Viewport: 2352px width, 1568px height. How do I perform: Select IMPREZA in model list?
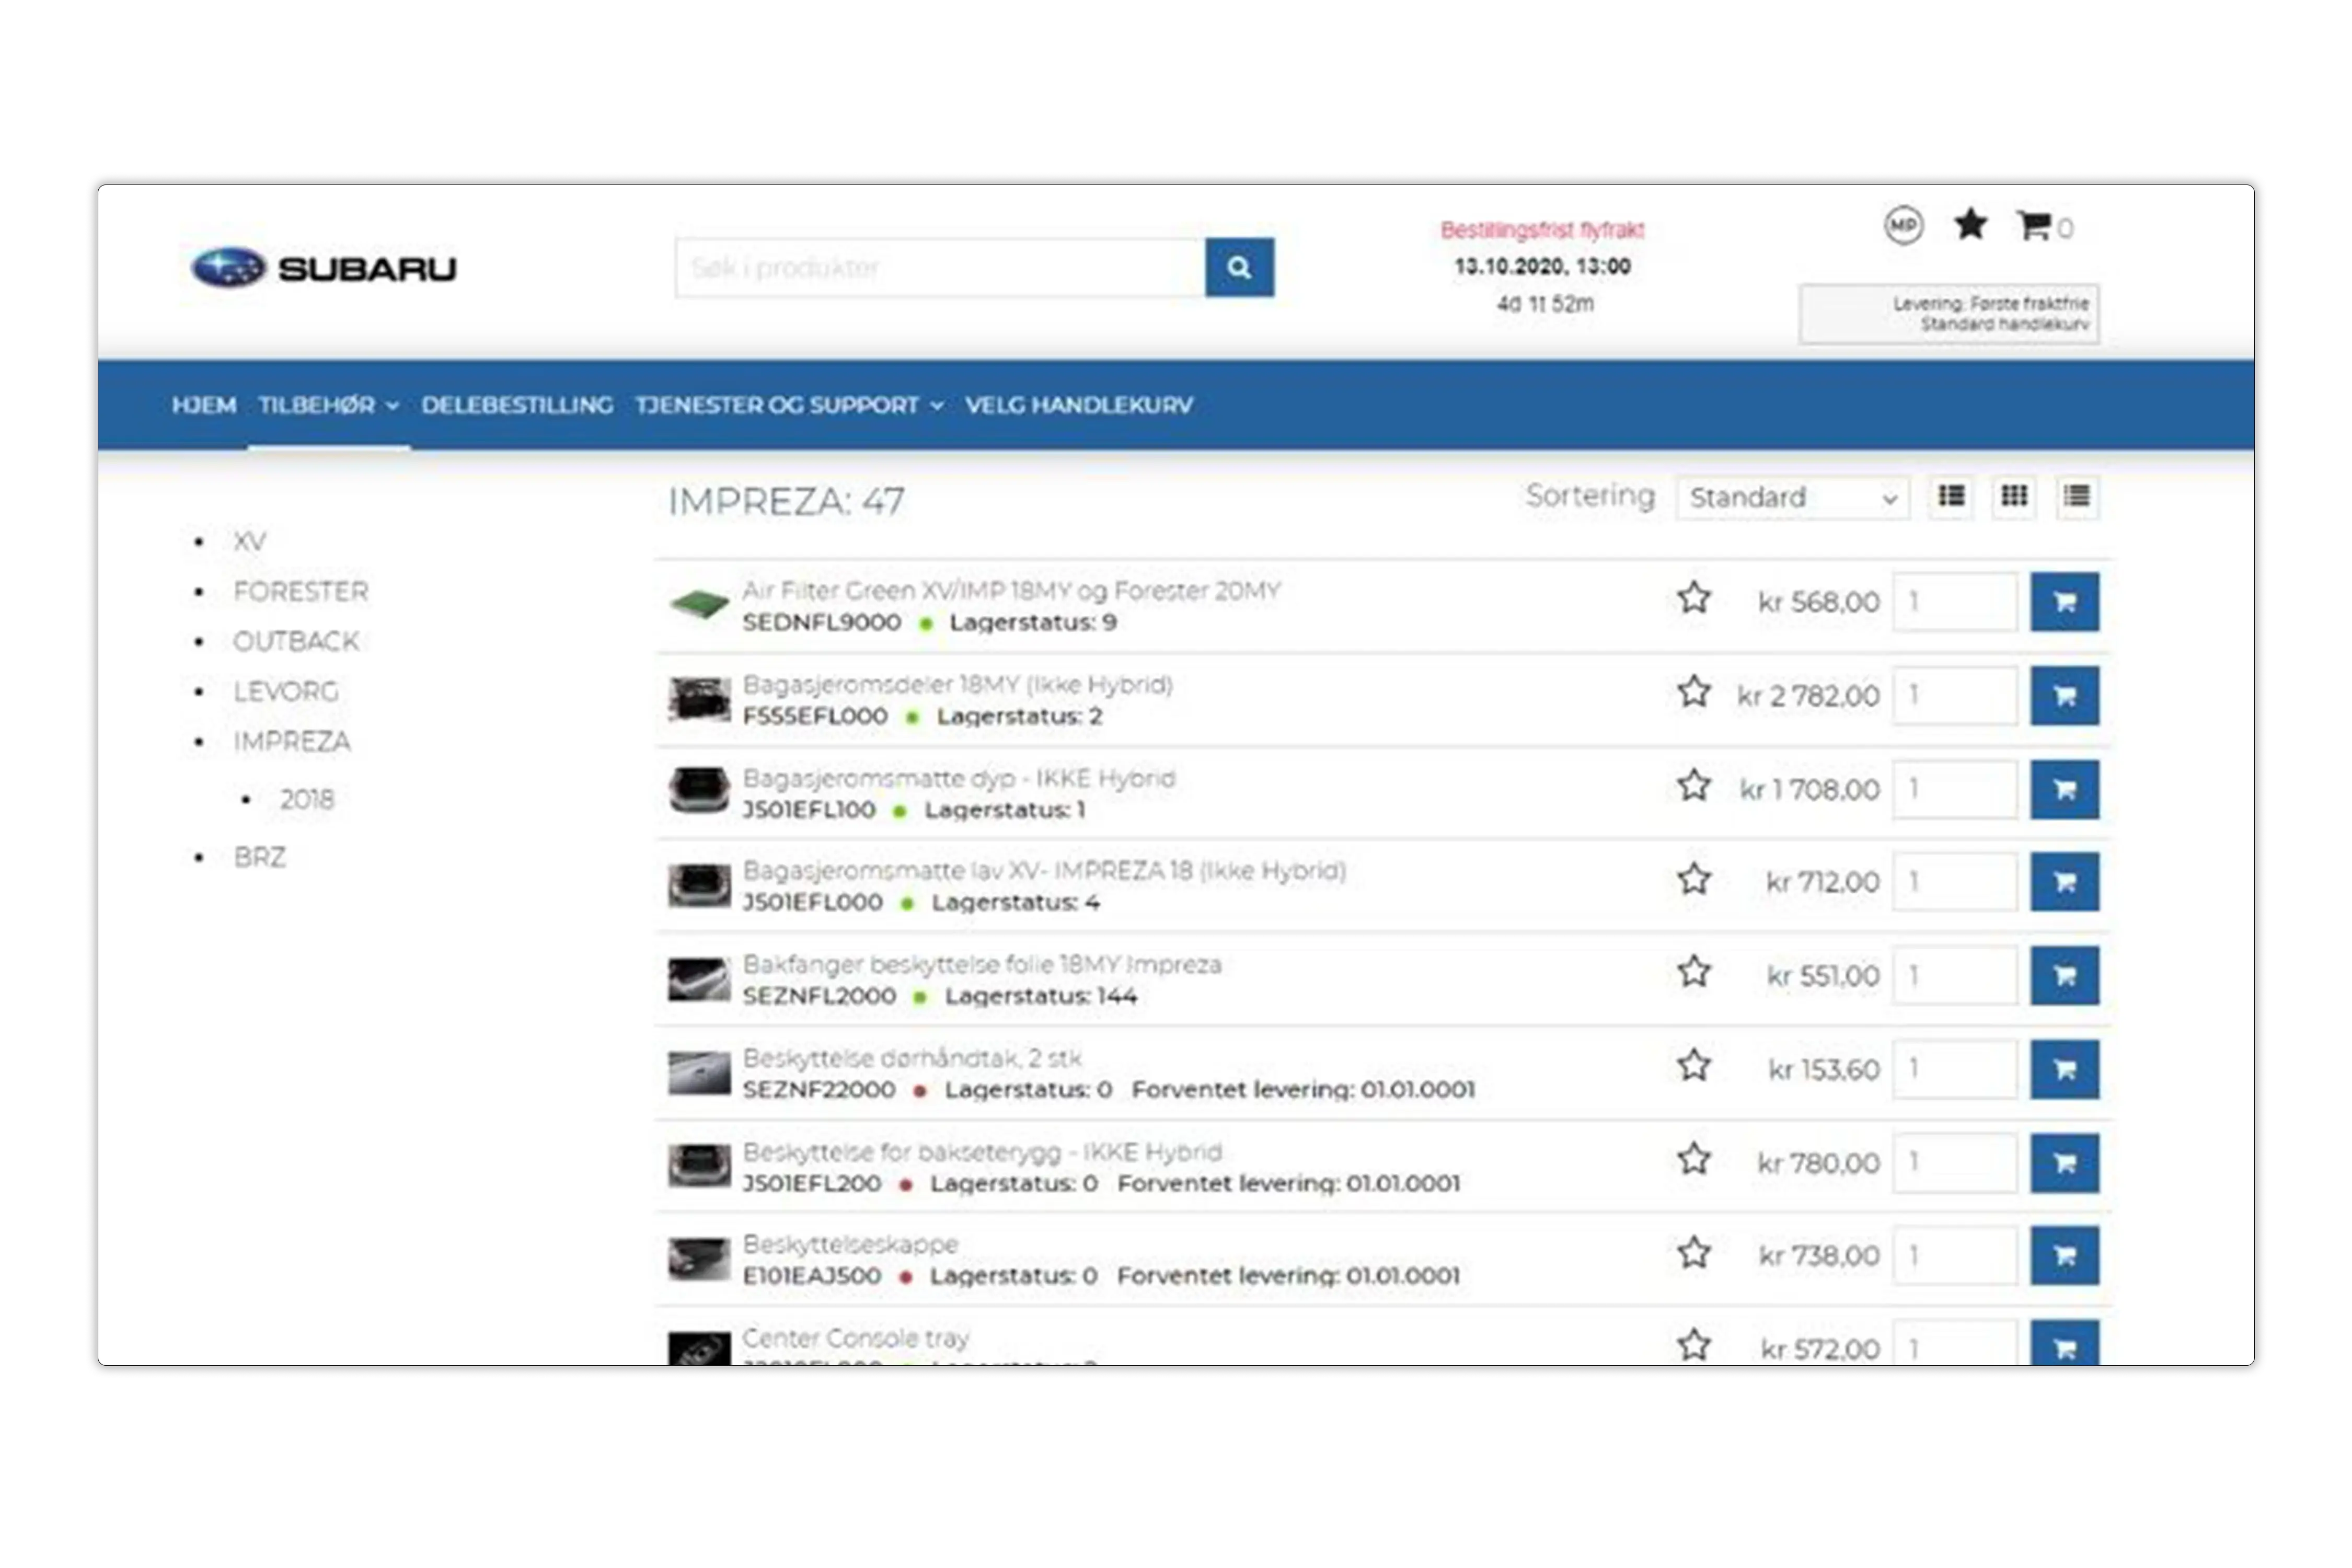tap(292, 741)
